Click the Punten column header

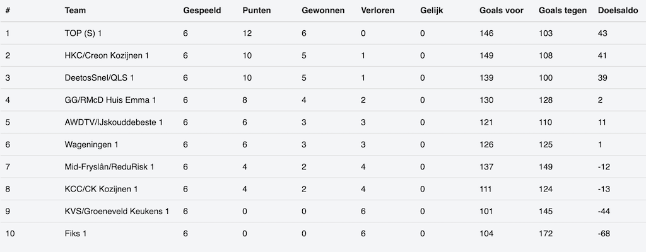click(256, 11)
